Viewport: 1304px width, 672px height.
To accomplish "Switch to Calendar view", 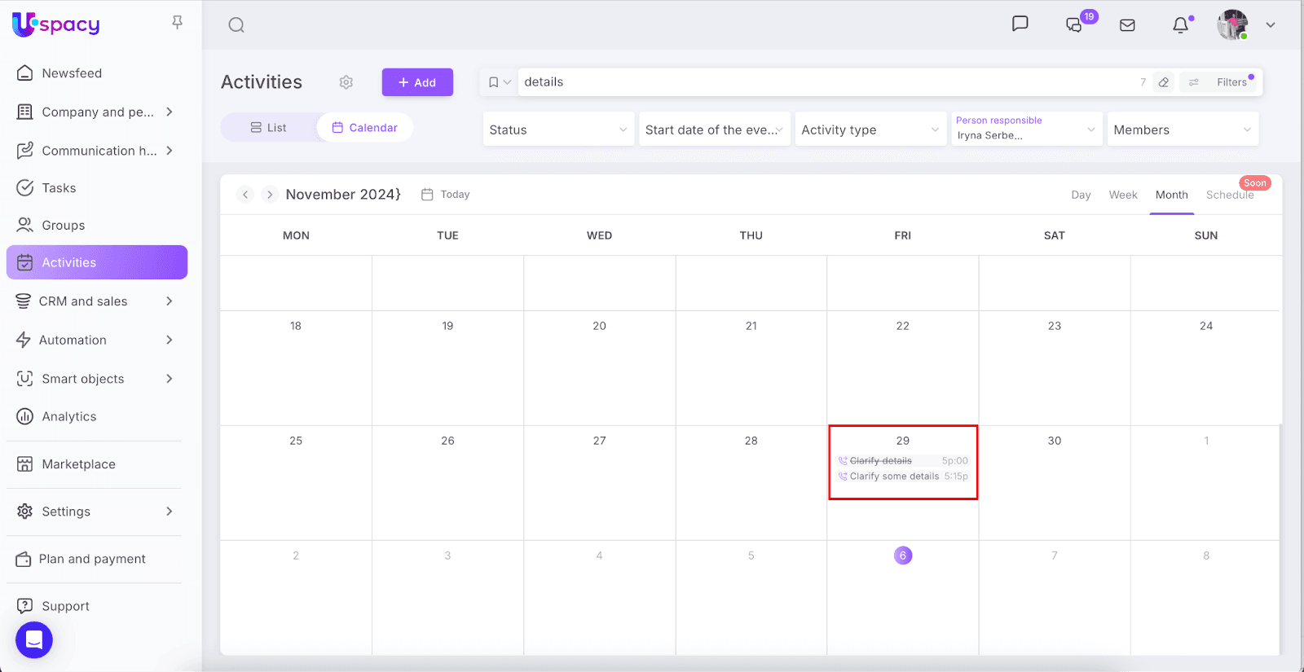I will pyautogui.click(x=364, y=128).
